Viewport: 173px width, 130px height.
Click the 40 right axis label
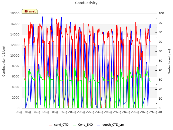[x=160, y=70]
